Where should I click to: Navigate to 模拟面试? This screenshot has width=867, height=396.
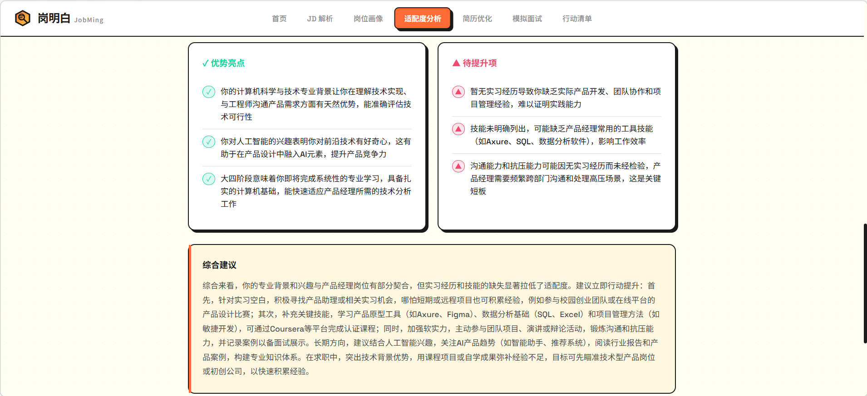[527, 19]
